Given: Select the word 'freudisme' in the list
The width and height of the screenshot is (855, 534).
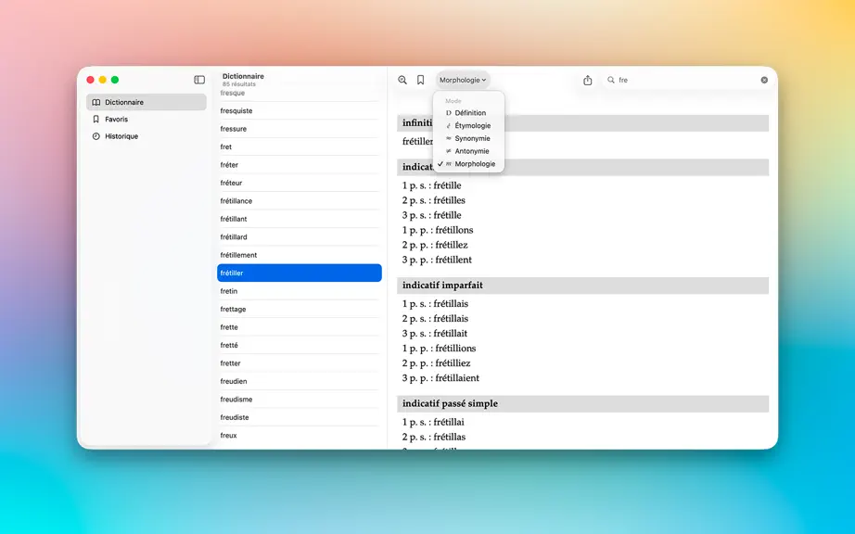Looking at the screenshot, I should click(300, 399).
